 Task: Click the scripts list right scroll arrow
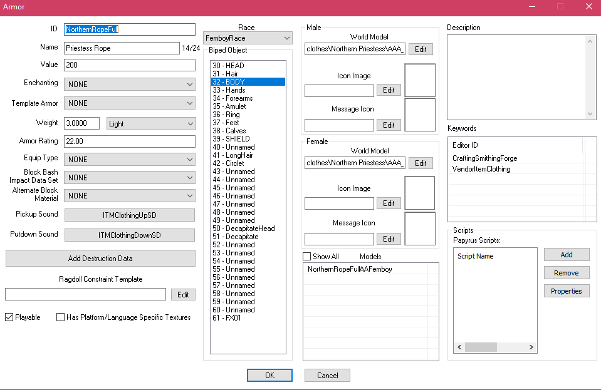click(531, 347)
